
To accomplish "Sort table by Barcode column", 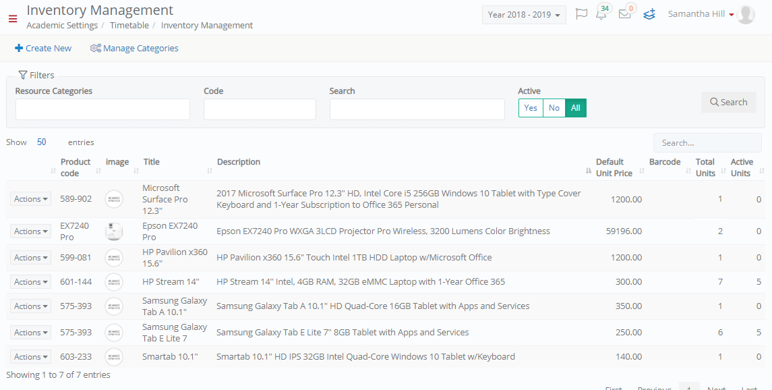I will pos(669,167).
